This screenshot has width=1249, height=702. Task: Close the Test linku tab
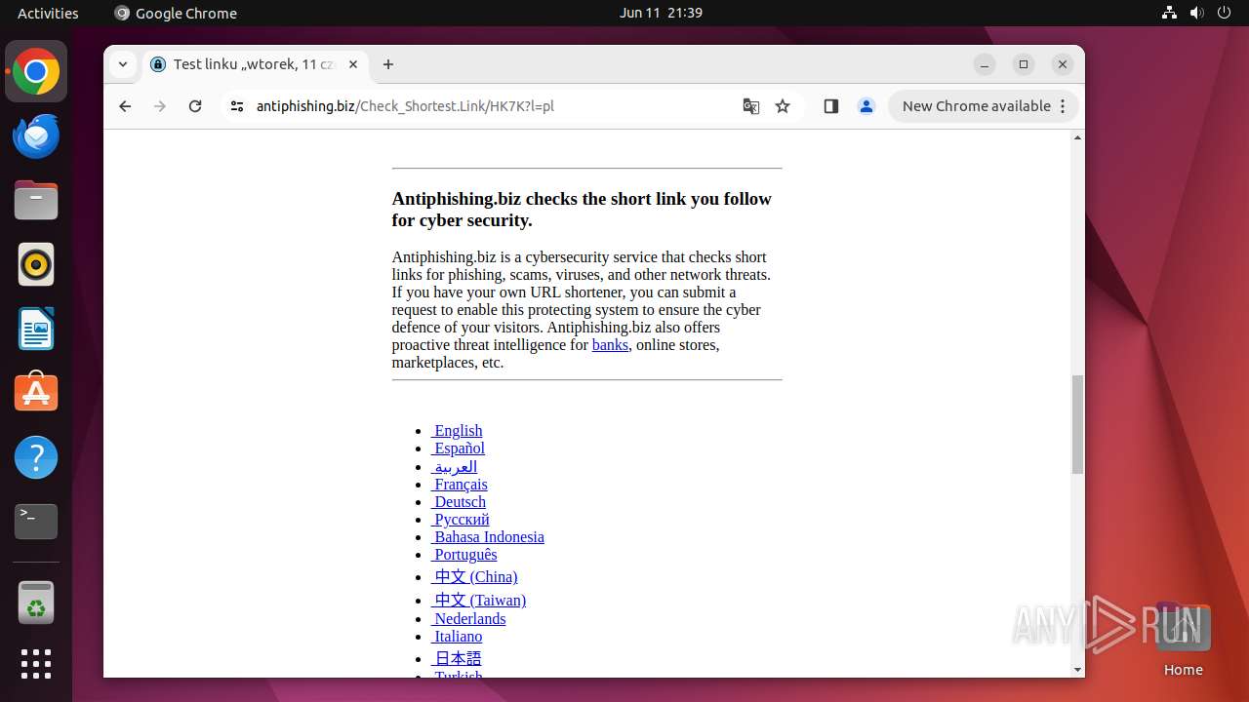(353, 64)
